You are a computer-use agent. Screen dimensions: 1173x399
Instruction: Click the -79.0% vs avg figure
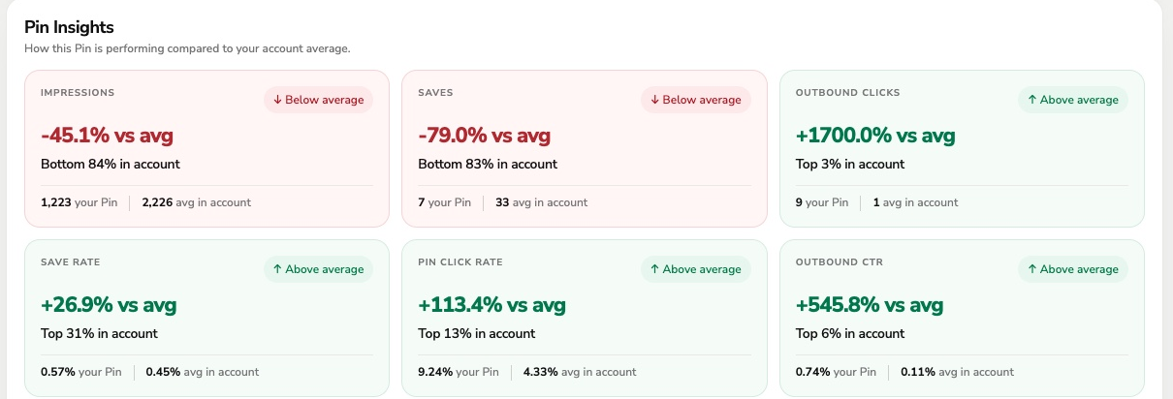pyautogui.click(x=484, y=136)
